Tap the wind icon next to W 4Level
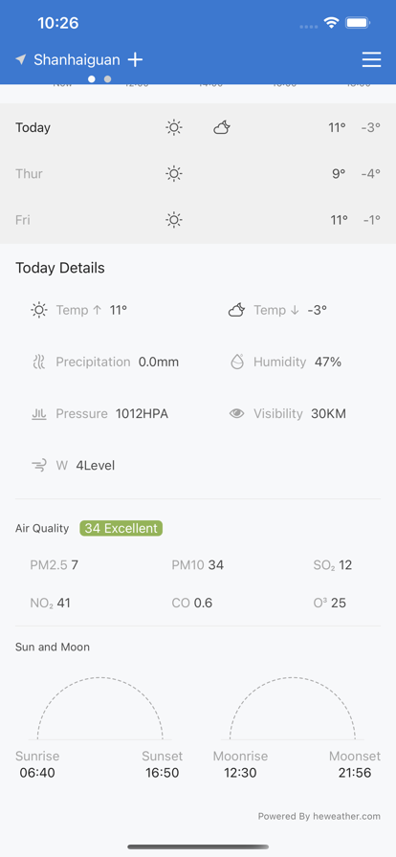Viewport: 396px width, 857px height. (39, 466)
